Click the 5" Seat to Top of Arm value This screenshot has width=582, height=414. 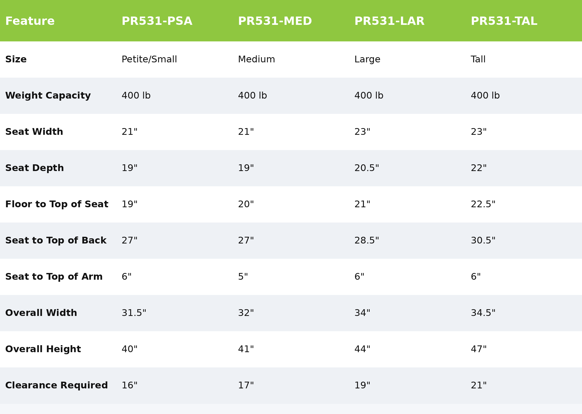click(243, 277)
